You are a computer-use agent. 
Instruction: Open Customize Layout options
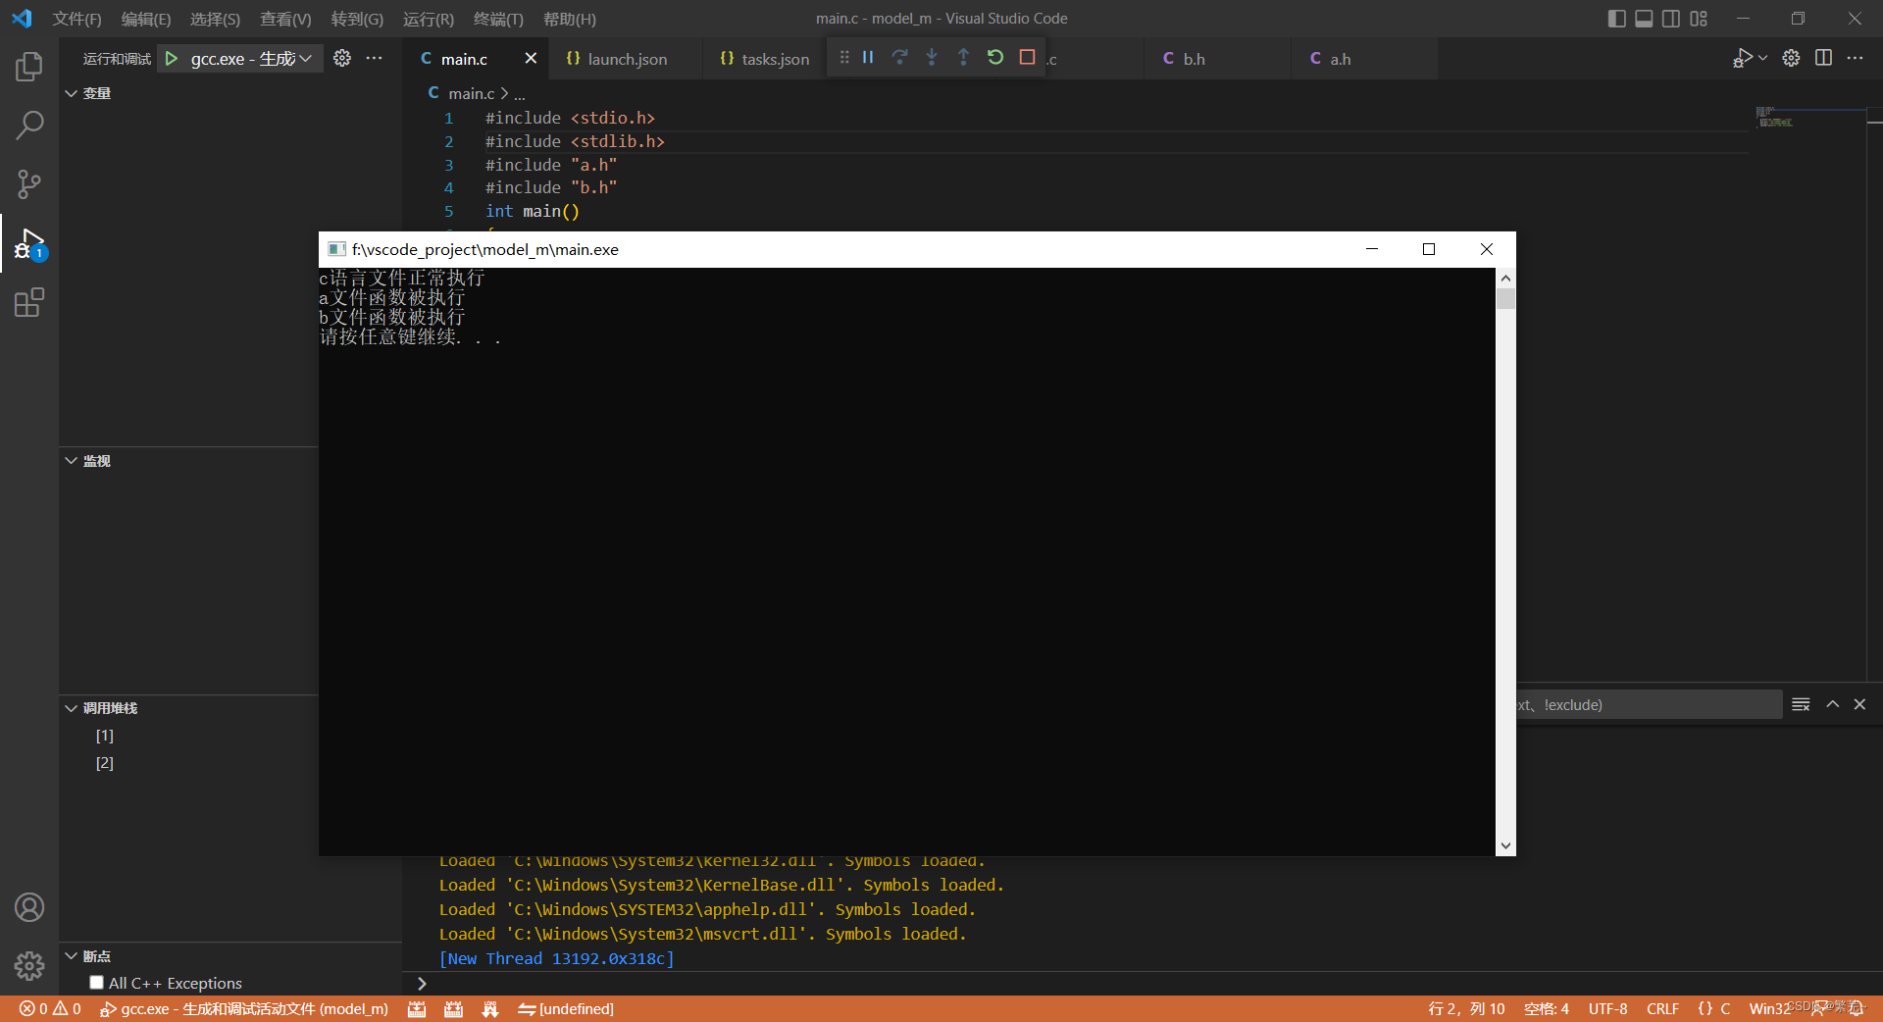(x=1699, y=19)
